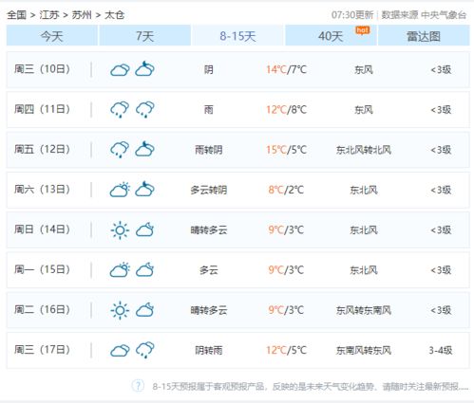474x403 pixels.
Task: Select the 周二 (16日) date label
Action: 42,309
